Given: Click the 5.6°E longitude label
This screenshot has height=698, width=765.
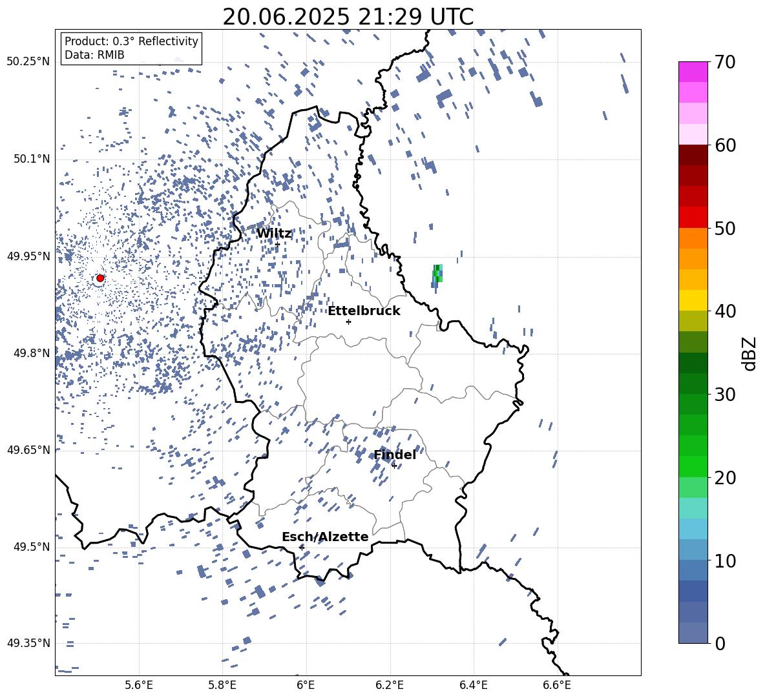Looking at the screenshot, I should [139, 685].
